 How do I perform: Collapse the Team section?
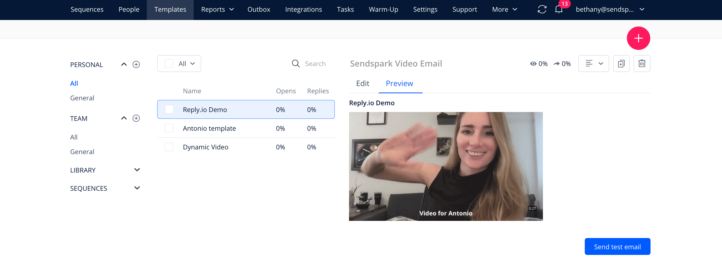124,118
